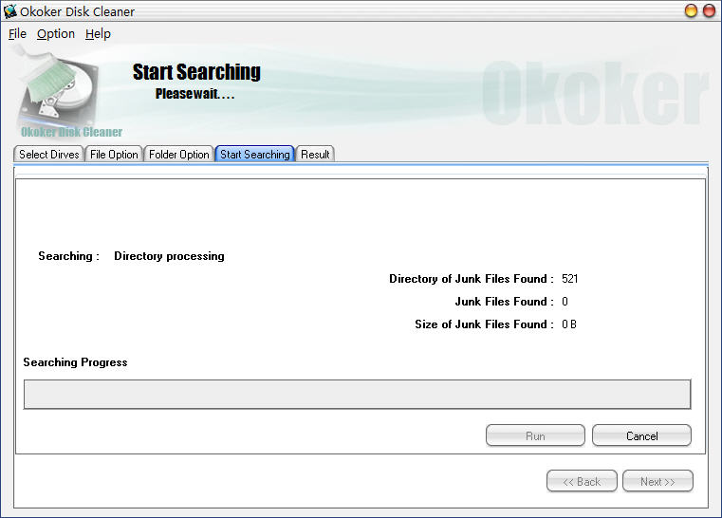Click 'Directory of Junk Files Found :' label
722x518 pixels.
pyautogui.click(x=472, y=279)
